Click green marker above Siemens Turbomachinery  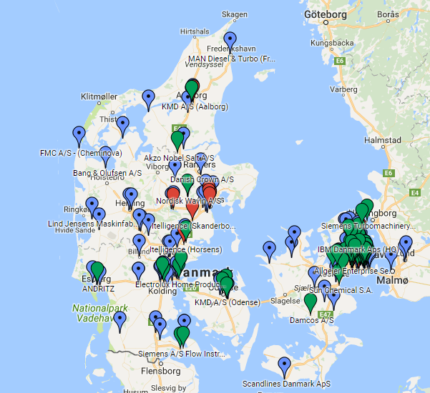click(362, 212)
